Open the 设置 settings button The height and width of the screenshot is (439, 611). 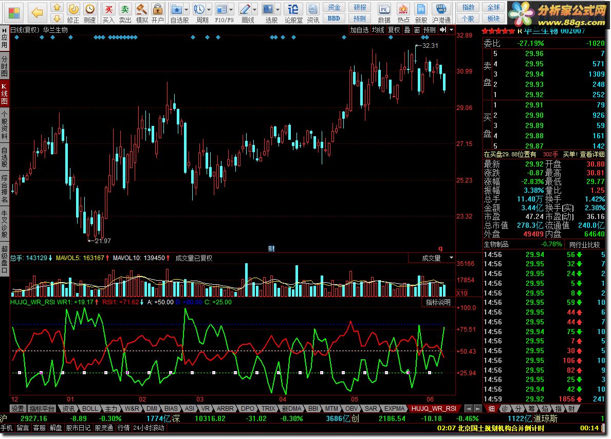pos(17,408)
